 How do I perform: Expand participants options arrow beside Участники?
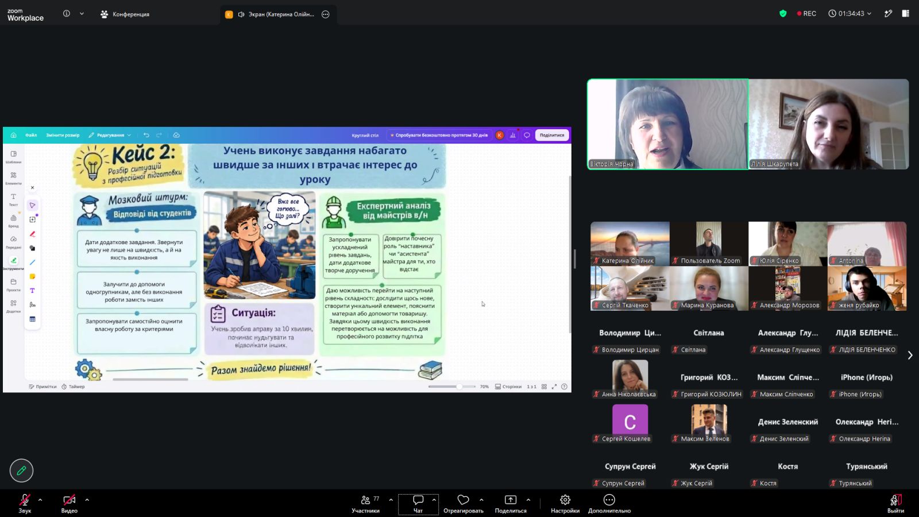click(x=391, y=500)
